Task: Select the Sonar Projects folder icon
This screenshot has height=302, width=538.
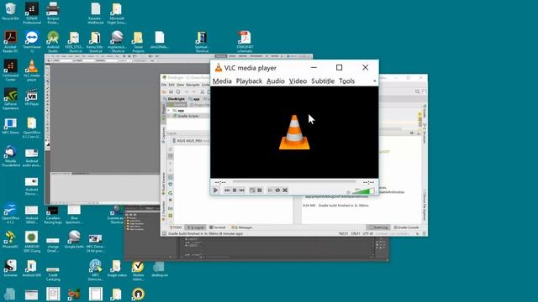Action: (x=138, y=42)
